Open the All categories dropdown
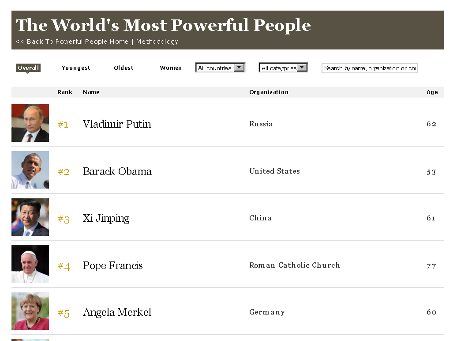 [x=283, y=68]
